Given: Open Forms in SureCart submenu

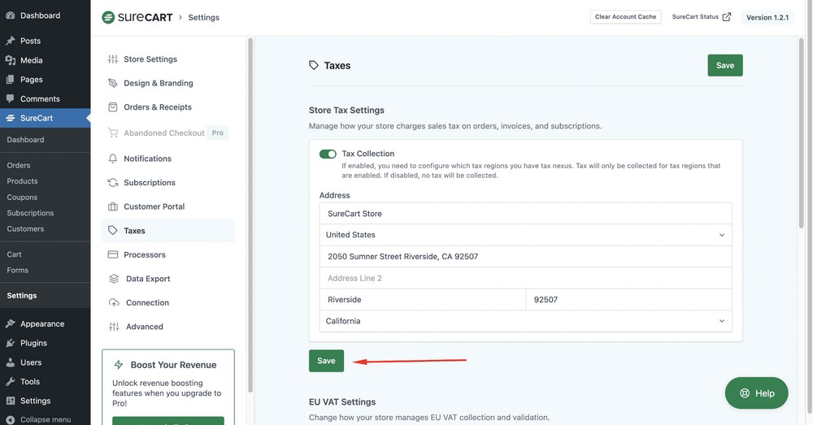Looking at the screenshot, I should pos(18,270).
